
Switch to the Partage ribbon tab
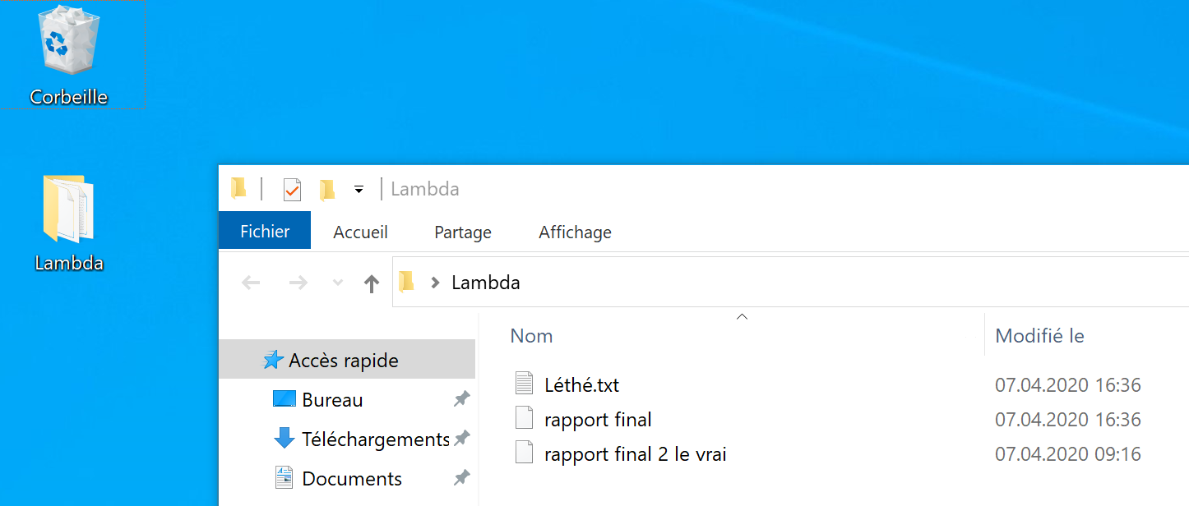pyautogui.click(x=463, y=232)
